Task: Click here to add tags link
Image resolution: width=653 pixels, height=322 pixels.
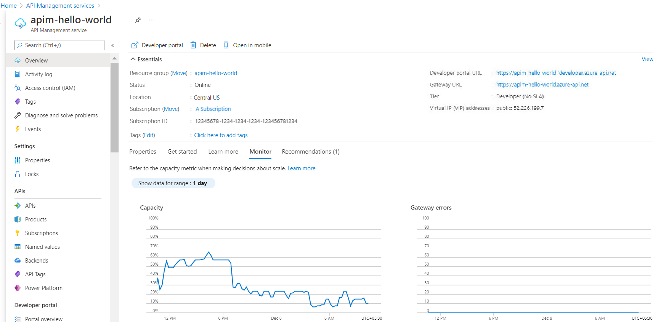Action: 221,135
